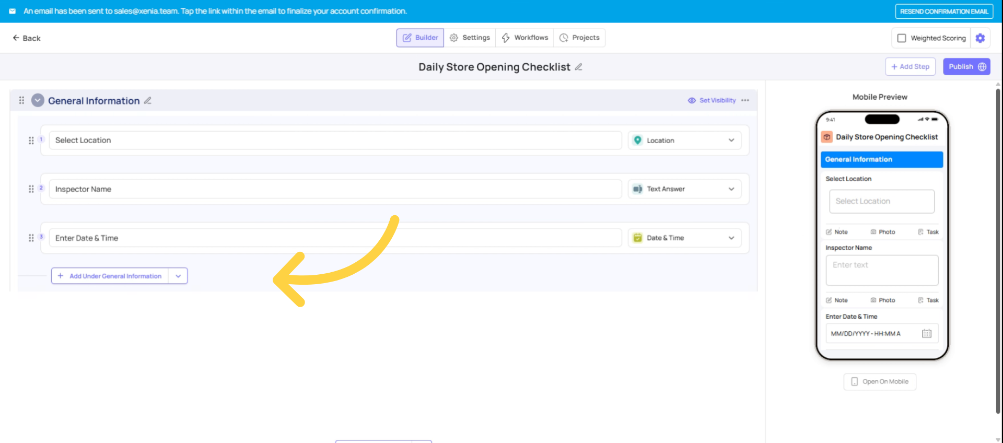Click drag handle for Inspector Name step
This screenshot has width=1003, height=443.
coord(31,189)
